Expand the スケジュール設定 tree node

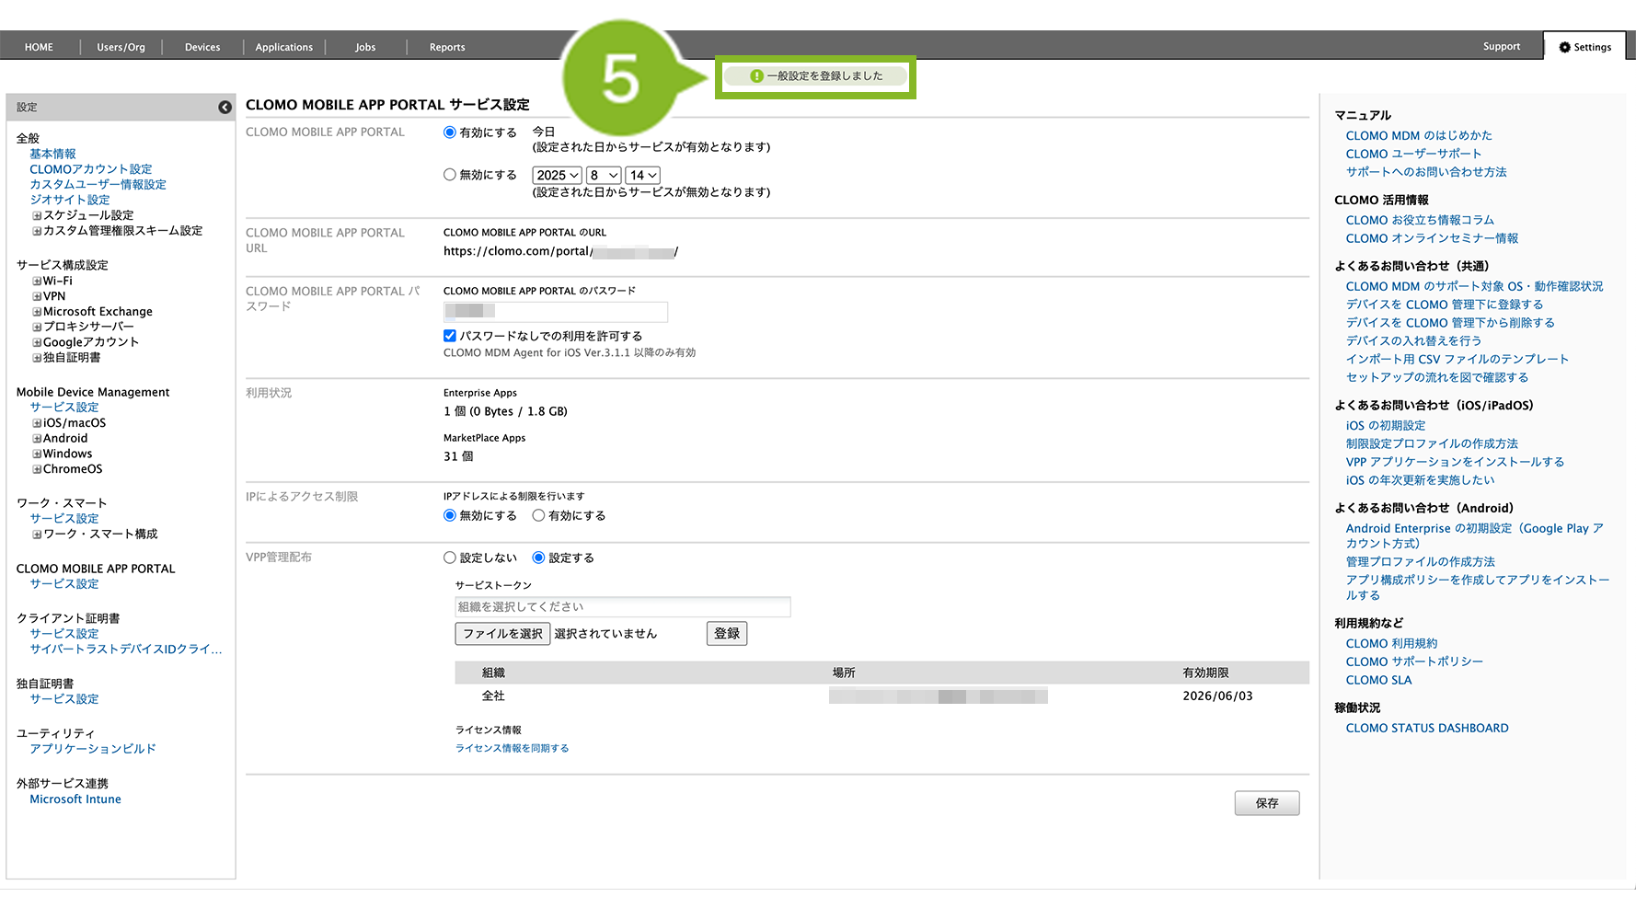(x=37, y=215)
